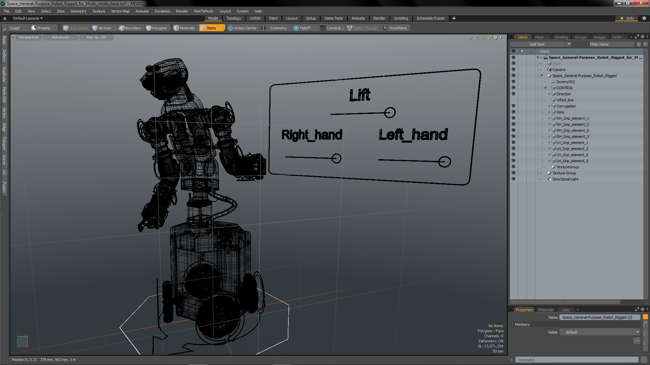The height and width of the screenshot is (365, 650).
Task: Click the Name field in Properties
Action: [600, 317]
